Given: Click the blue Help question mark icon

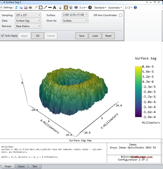Looking at the screenshot, I should pos(135,8).
